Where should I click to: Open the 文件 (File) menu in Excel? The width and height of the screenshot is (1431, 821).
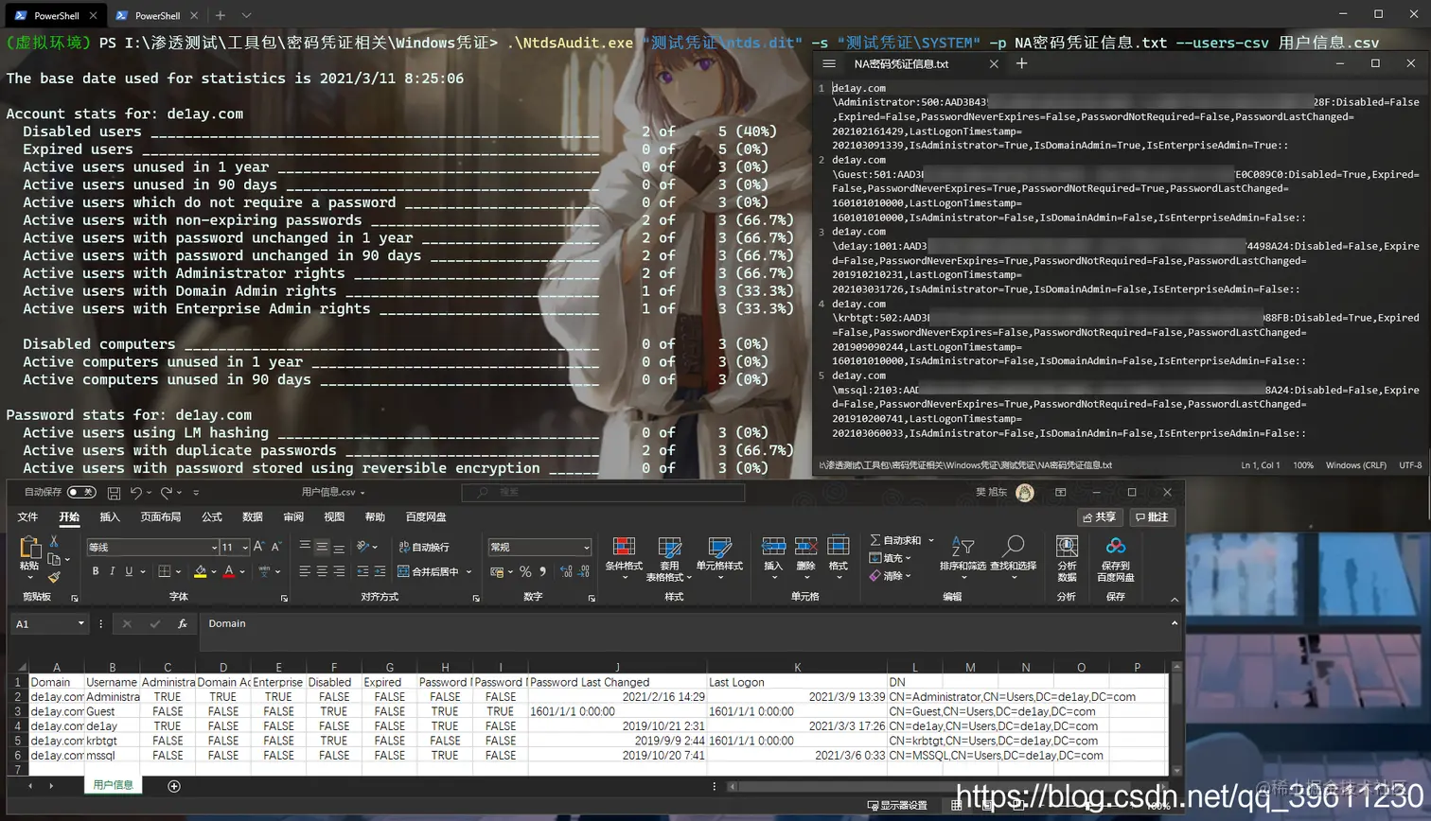(x=28, y=517)
